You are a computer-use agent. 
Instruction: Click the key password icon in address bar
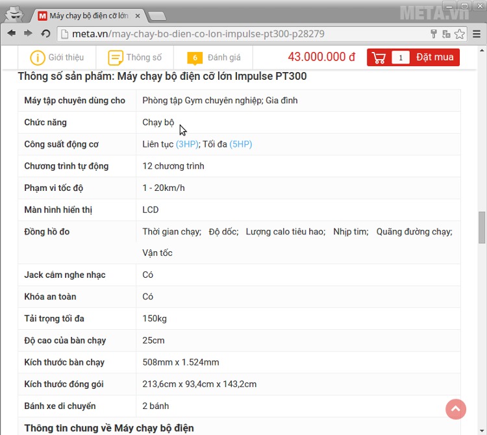coord(434,34)
